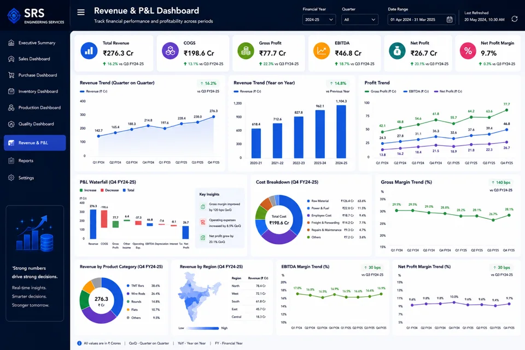Click the 14.8% badge on Revenue Trend YoY

[x=338, y=83]
